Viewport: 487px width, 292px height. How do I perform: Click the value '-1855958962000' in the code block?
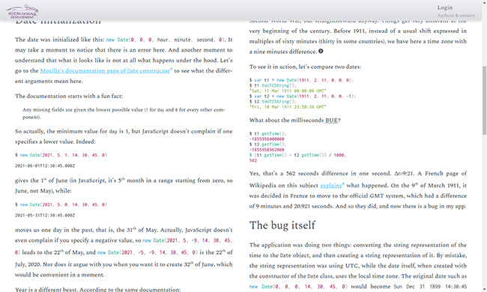tap(267, 150)
